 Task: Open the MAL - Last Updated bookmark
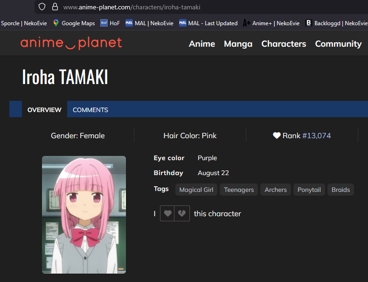pyautogui.click(x=208, y=23)
